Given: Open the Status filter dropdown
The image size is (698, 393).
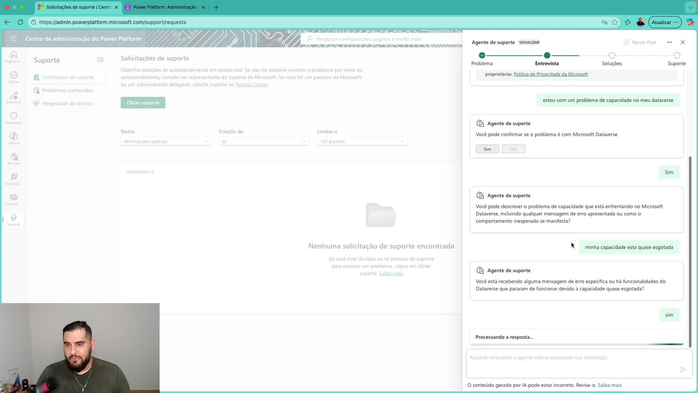Looking at the screenshot, I should 165,141.
